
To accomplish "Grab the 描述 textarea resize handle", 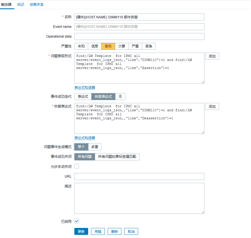I will click(x=203, y=212).
